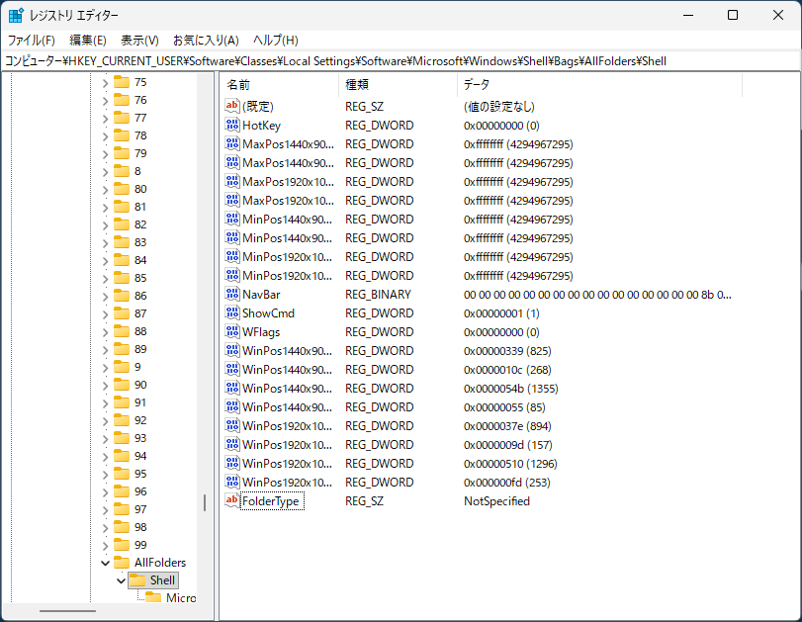Open the お気に入り(A) menu

tap(206, 41)
